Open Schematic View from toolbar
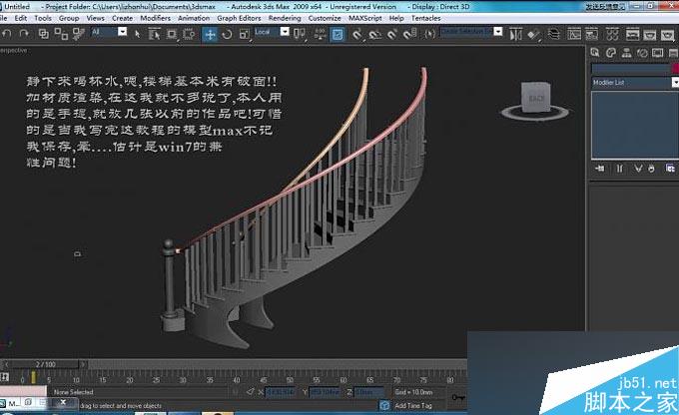 pyautogui.click(x=591, y=34)
